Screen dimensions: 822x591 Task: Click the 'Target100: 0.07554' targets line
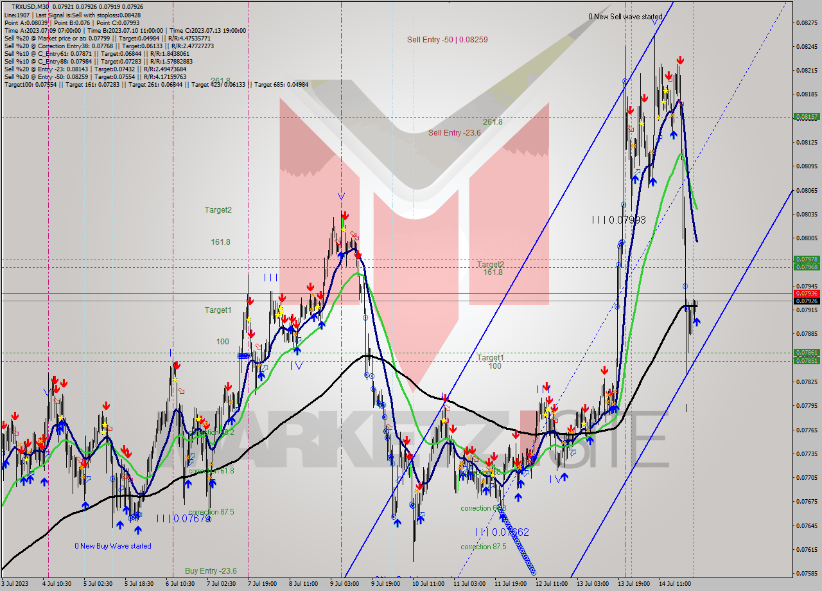(156, 84)
